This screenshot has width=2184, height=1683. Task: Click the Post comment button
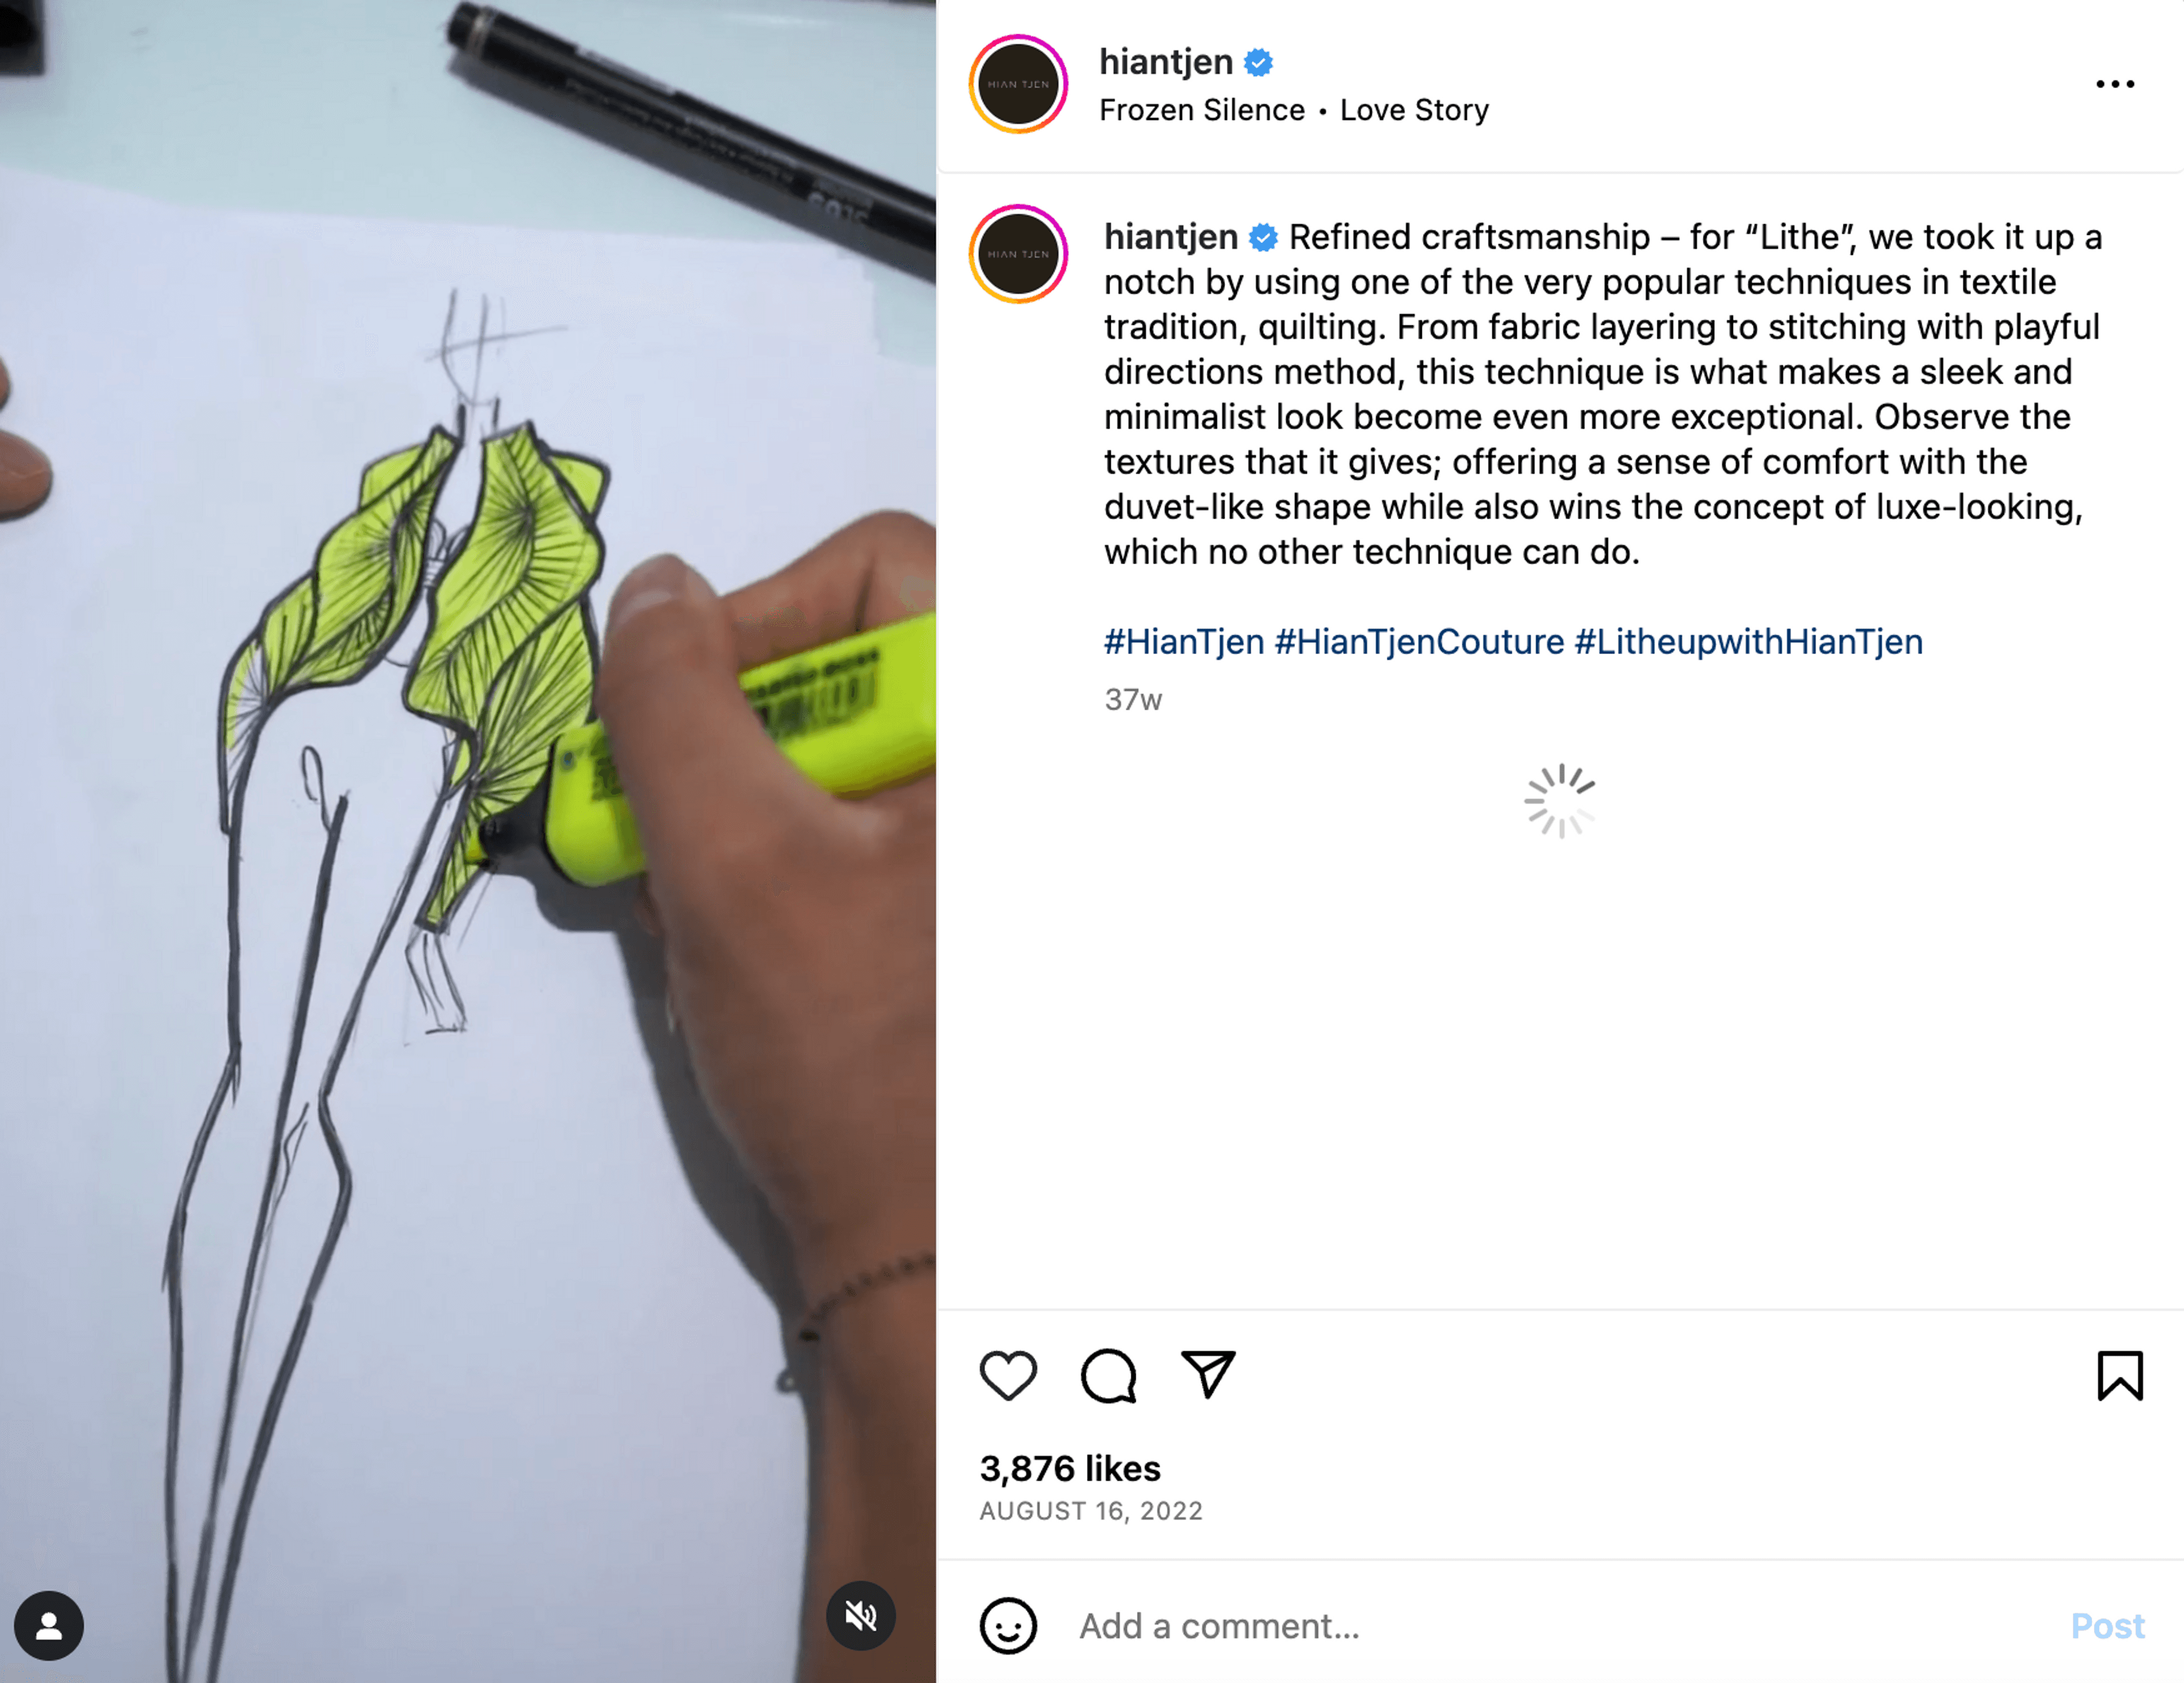coord(2107,1626)
